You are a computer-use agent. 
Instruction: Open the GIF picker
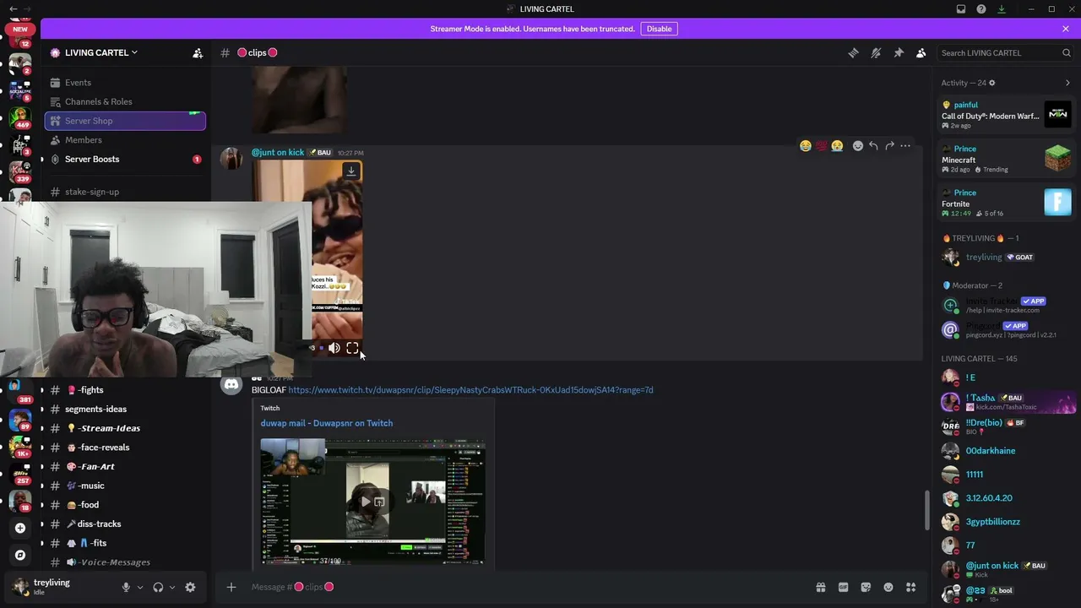click(x=843, y=587)
